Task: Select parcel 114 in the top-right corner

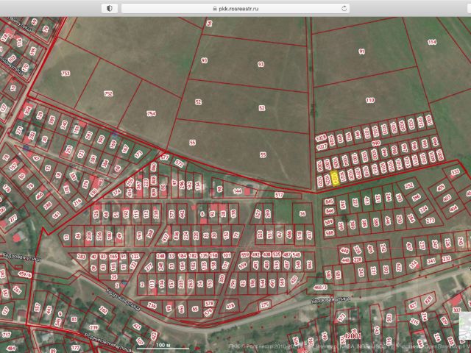Action: point(432,42)
